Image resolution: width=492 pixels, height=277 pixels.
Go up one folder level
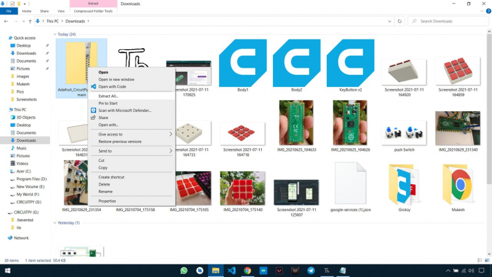click(30, 21)
